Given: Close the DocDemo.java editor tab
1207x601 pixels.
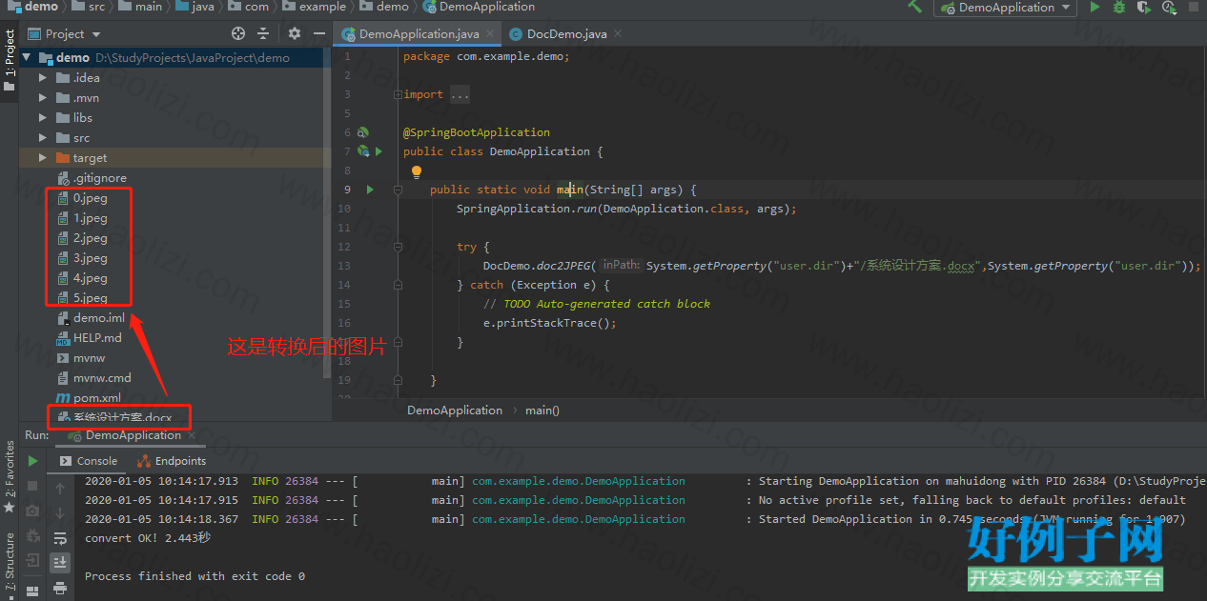Looking at the screenshot, I should [618, 34].
